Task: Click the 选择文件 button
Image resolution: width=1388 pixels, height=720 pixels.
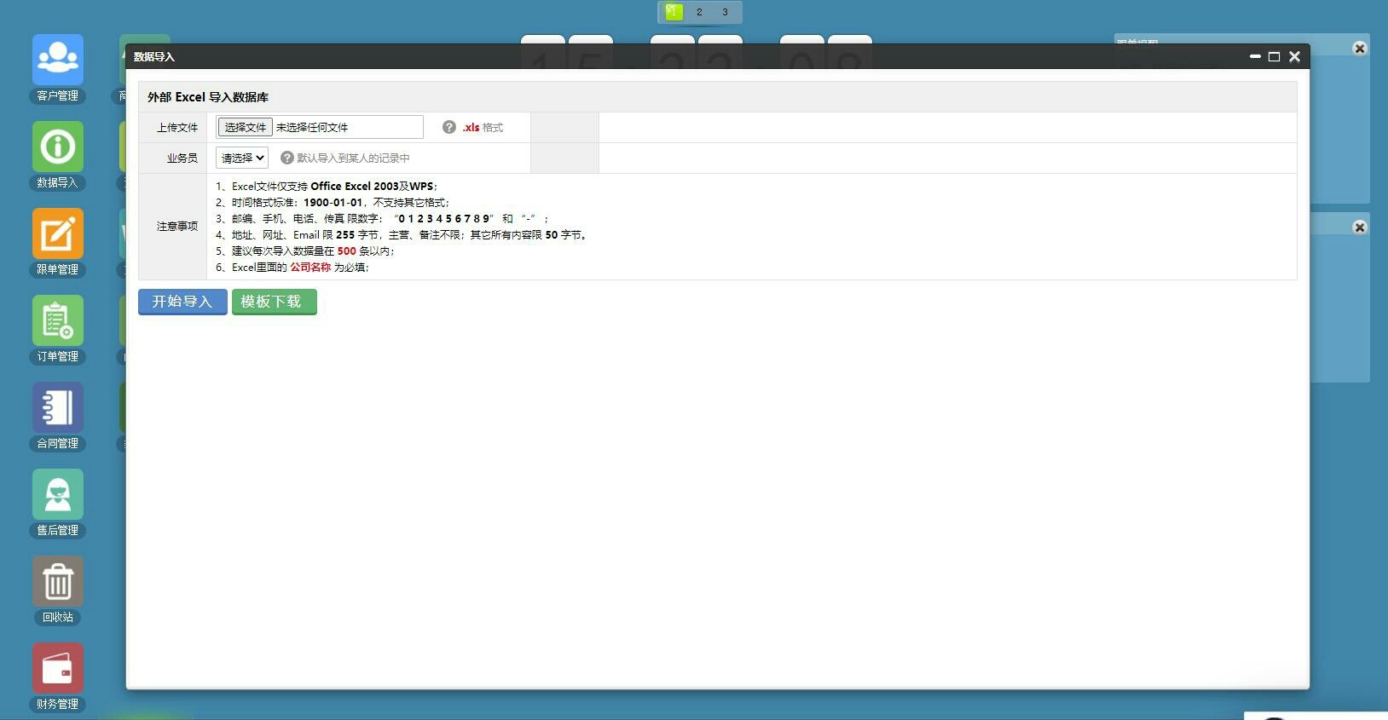Action: tap(246, 127)
